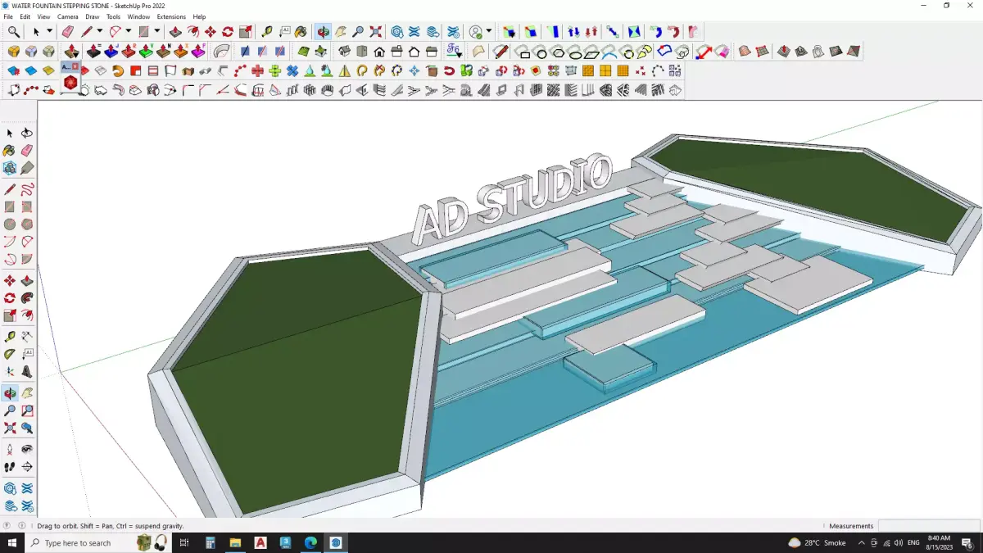Open the File menu
Viewport: 983px width, 553px height.
tap(8, 16)
